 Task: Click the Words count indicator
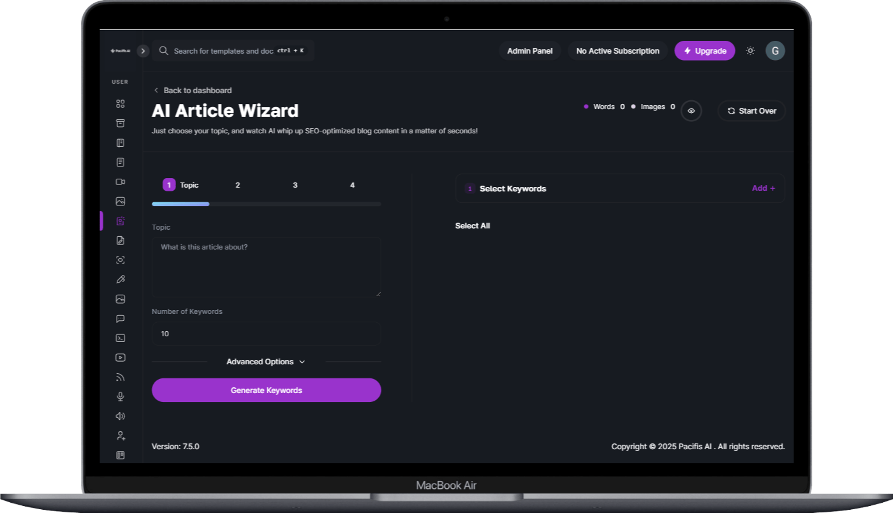(x=604, y=107)
